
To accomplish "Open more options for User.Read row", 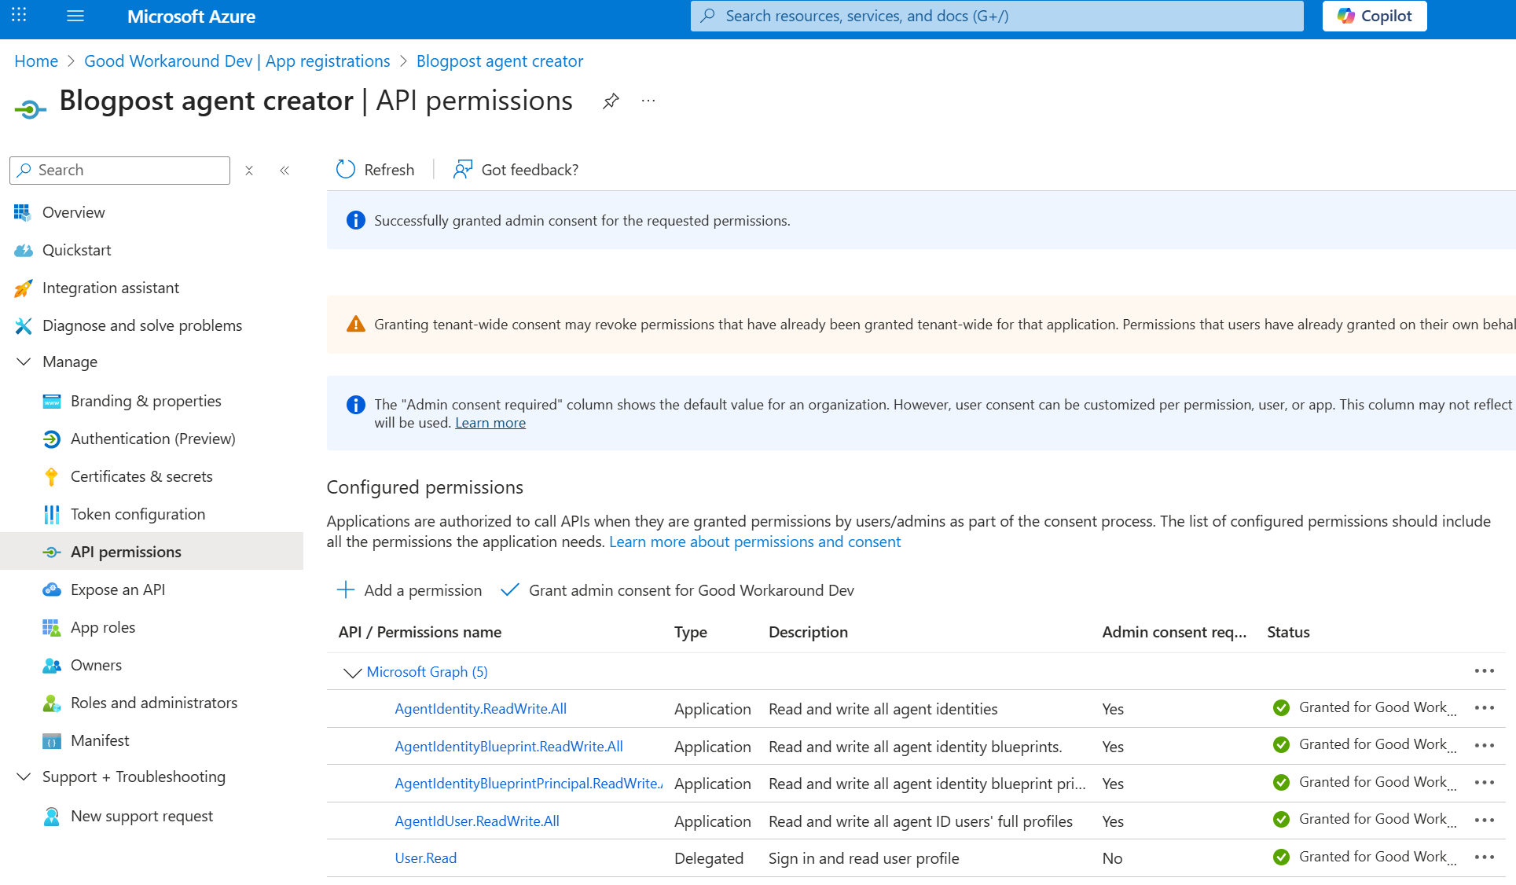I will [1484, 857].
